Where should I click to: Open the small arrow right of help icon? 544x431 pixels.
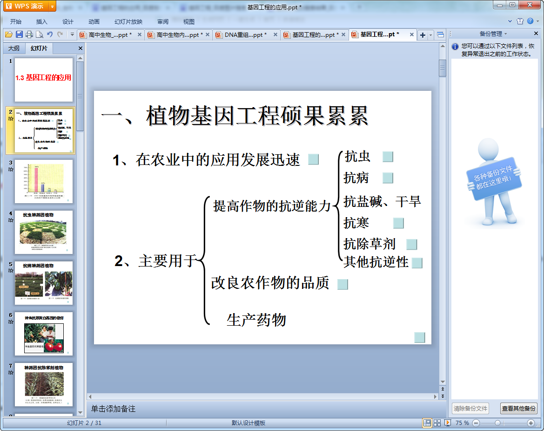coord(538,21)
